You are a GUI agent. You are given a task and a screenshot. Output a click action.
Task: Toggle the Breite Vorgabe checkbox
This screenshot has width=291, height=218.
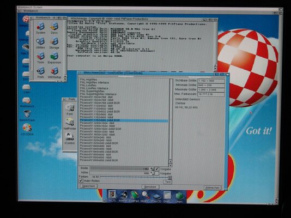click(157, 169)
